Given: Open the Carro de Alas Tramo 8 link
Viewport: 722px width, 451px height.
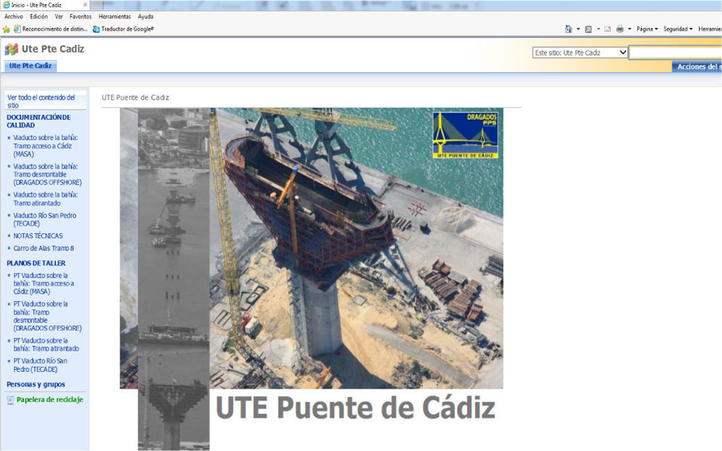Looking at the screenshot, I should pyautogui.click(x=44, y=248).
